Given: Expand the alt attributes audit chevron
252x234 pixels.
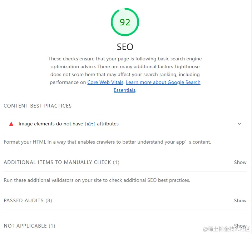Looking at the screenshot, I should 239,124.
